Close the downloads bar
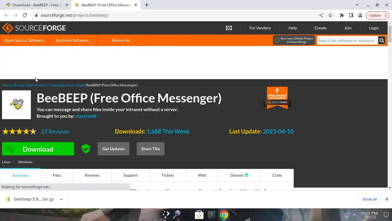The width and height of the screenshot is (392, 221). coord(387,199)
